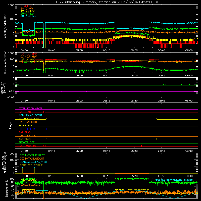Image resolution: width=201 pixels, height=201 pixels.
Task: Select the 25-50 keV legend label
Action: tap(28, 14)
